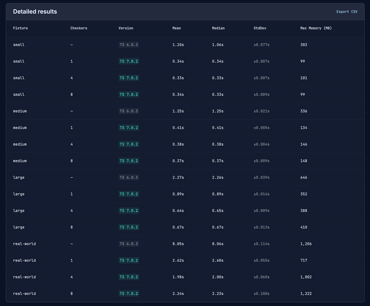Select the Median column header

click(218, 28)
